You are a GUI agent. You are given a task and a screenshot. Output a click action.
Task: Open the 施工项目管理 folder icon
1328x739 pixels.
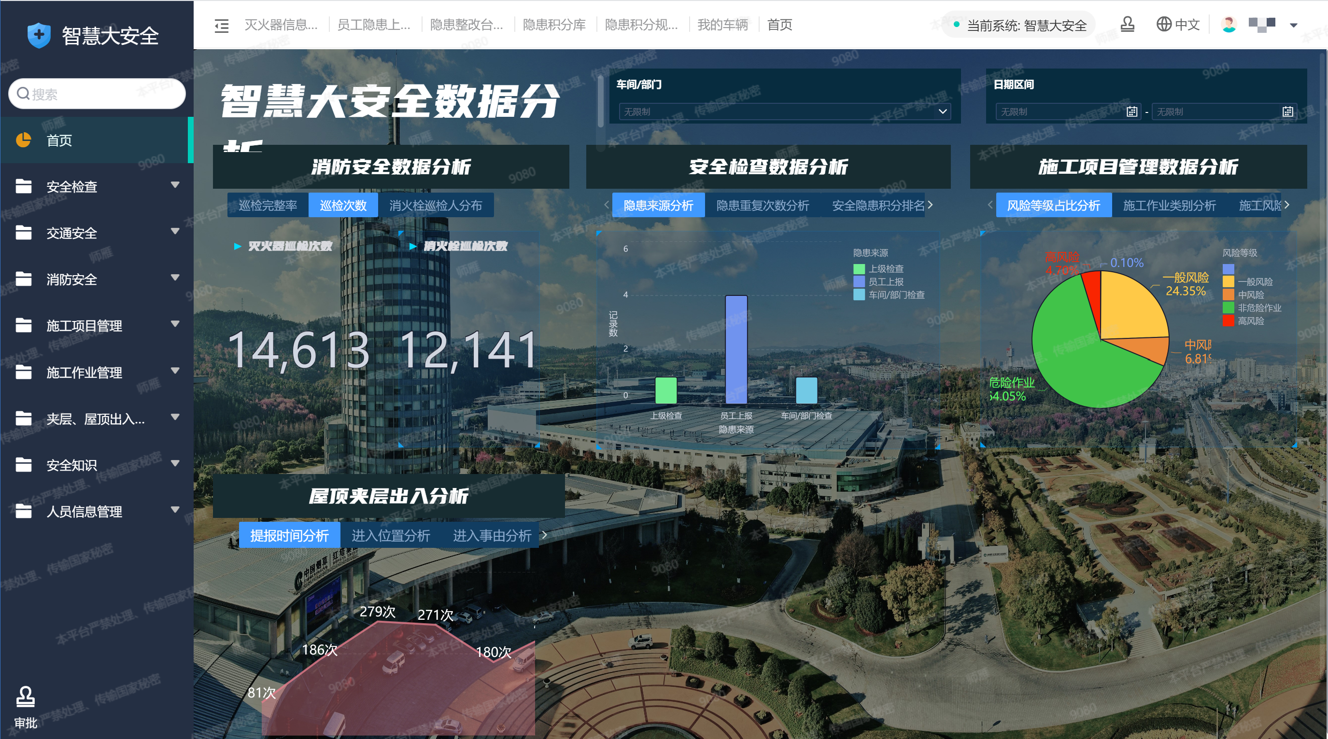23,326
